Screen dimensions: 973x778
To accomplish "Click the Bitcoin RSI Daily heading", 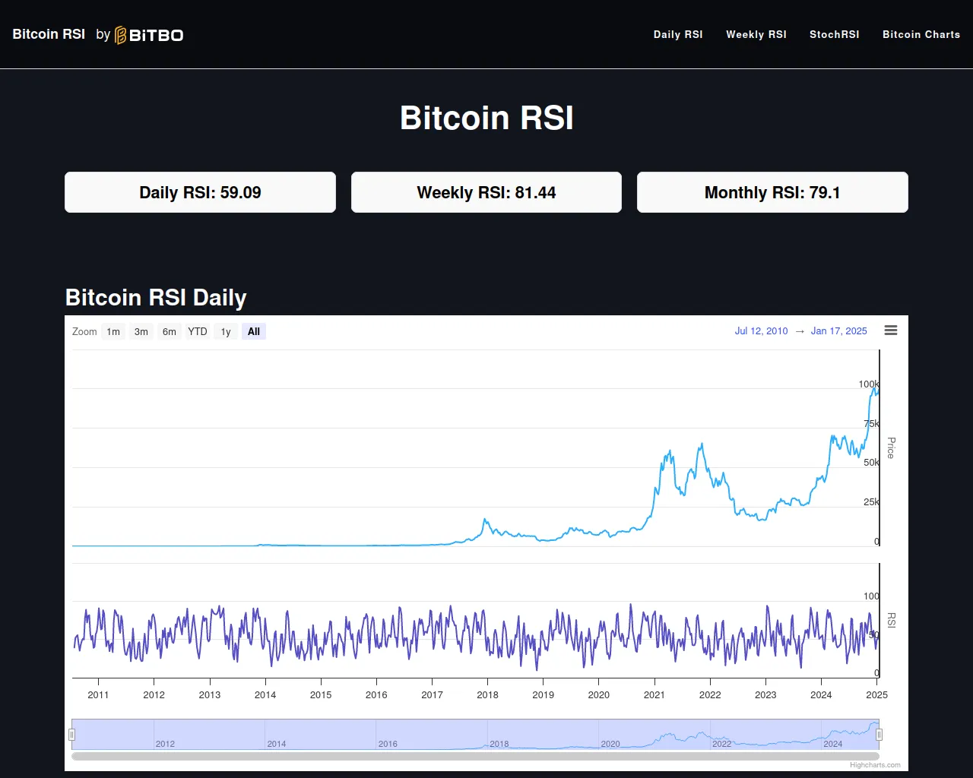I will click(156, 297).
